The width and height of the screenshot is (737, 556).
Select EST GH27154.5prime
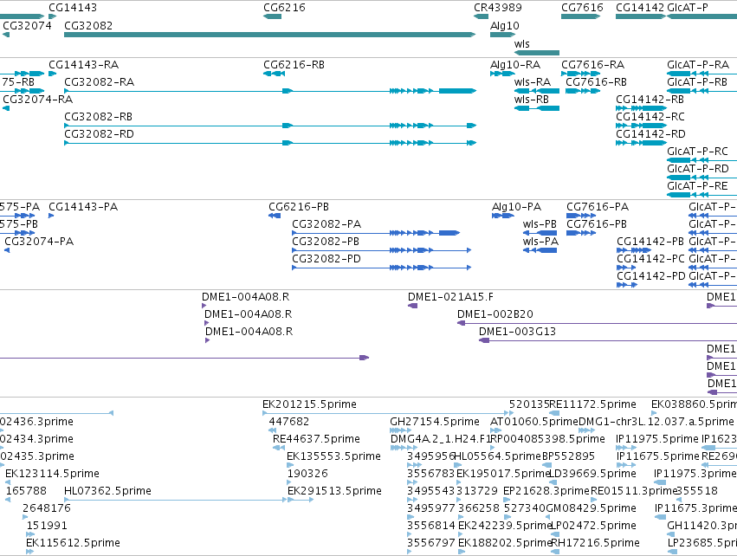point(400,430)
